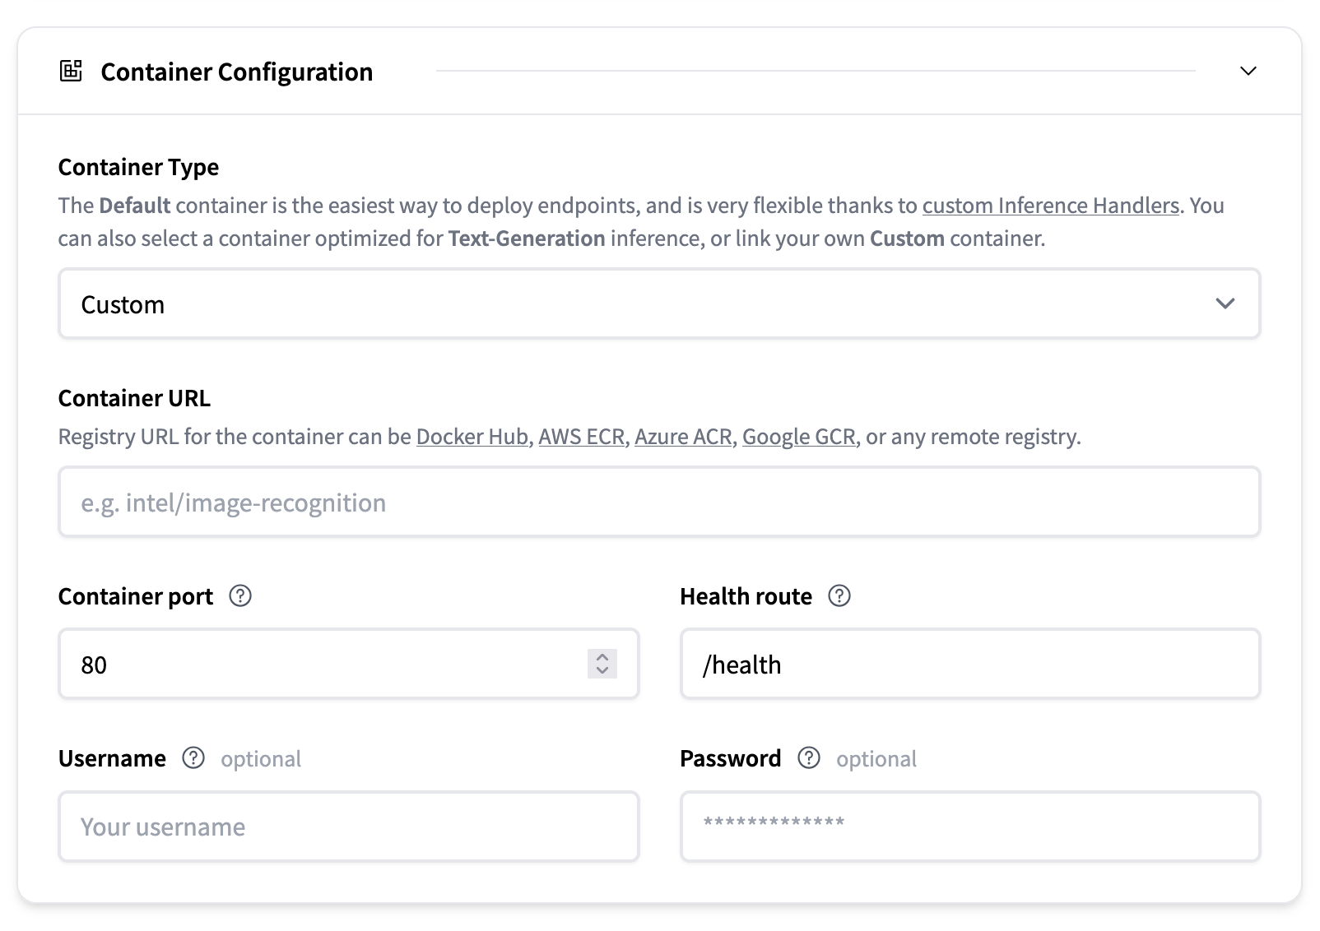Click the Google GCR link
The image size is (1320, 931).
[x=798, y=437]
